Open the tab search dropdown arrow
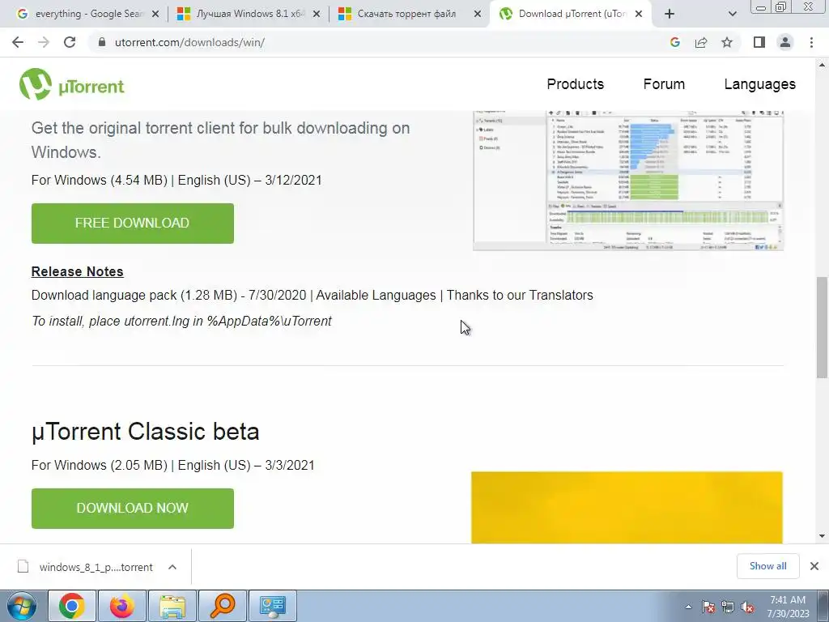 pyautogui.click(x=732, y=14)
